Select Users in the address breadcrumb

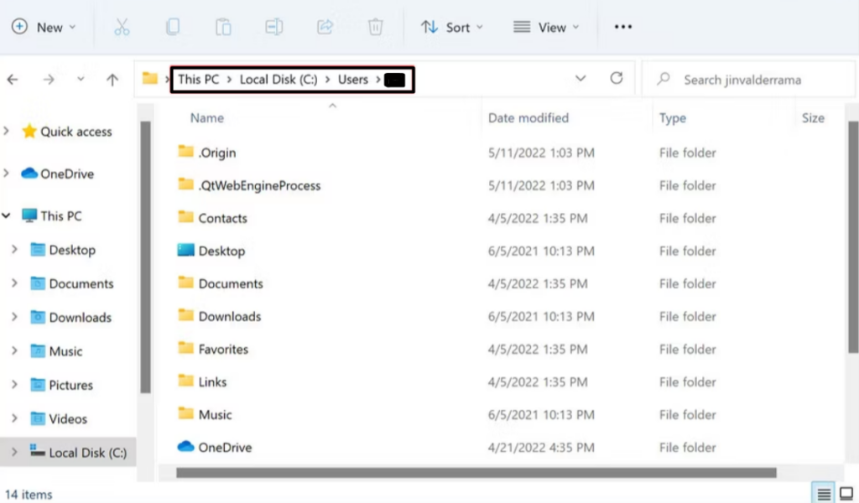click(353, 80)
